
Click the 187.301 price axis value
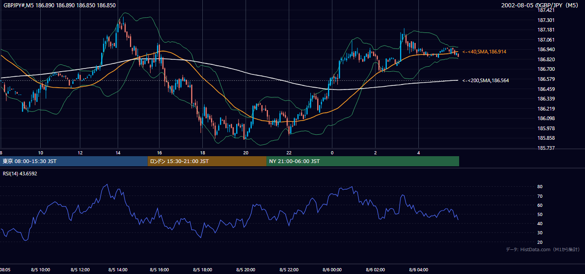coord(546,20)
